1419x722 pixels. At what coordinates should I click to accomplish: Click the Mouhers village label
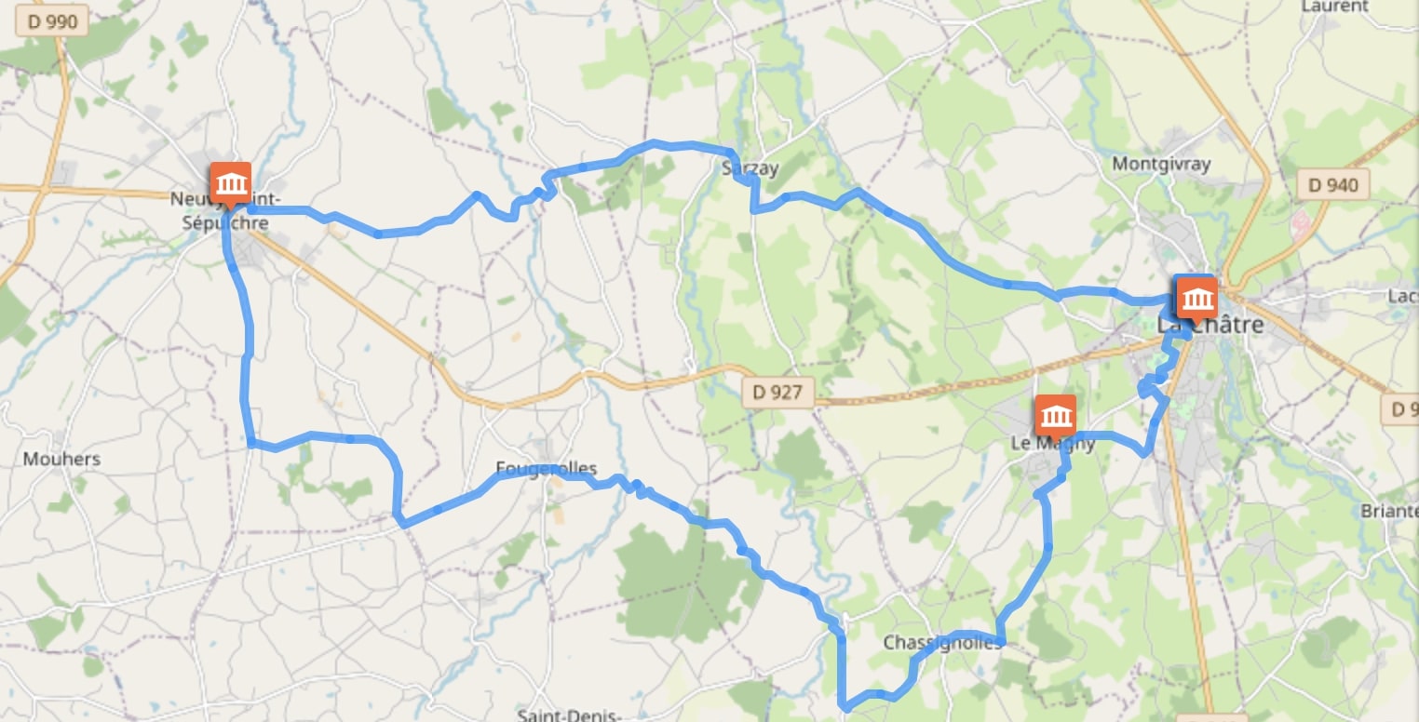coord(61,459)
